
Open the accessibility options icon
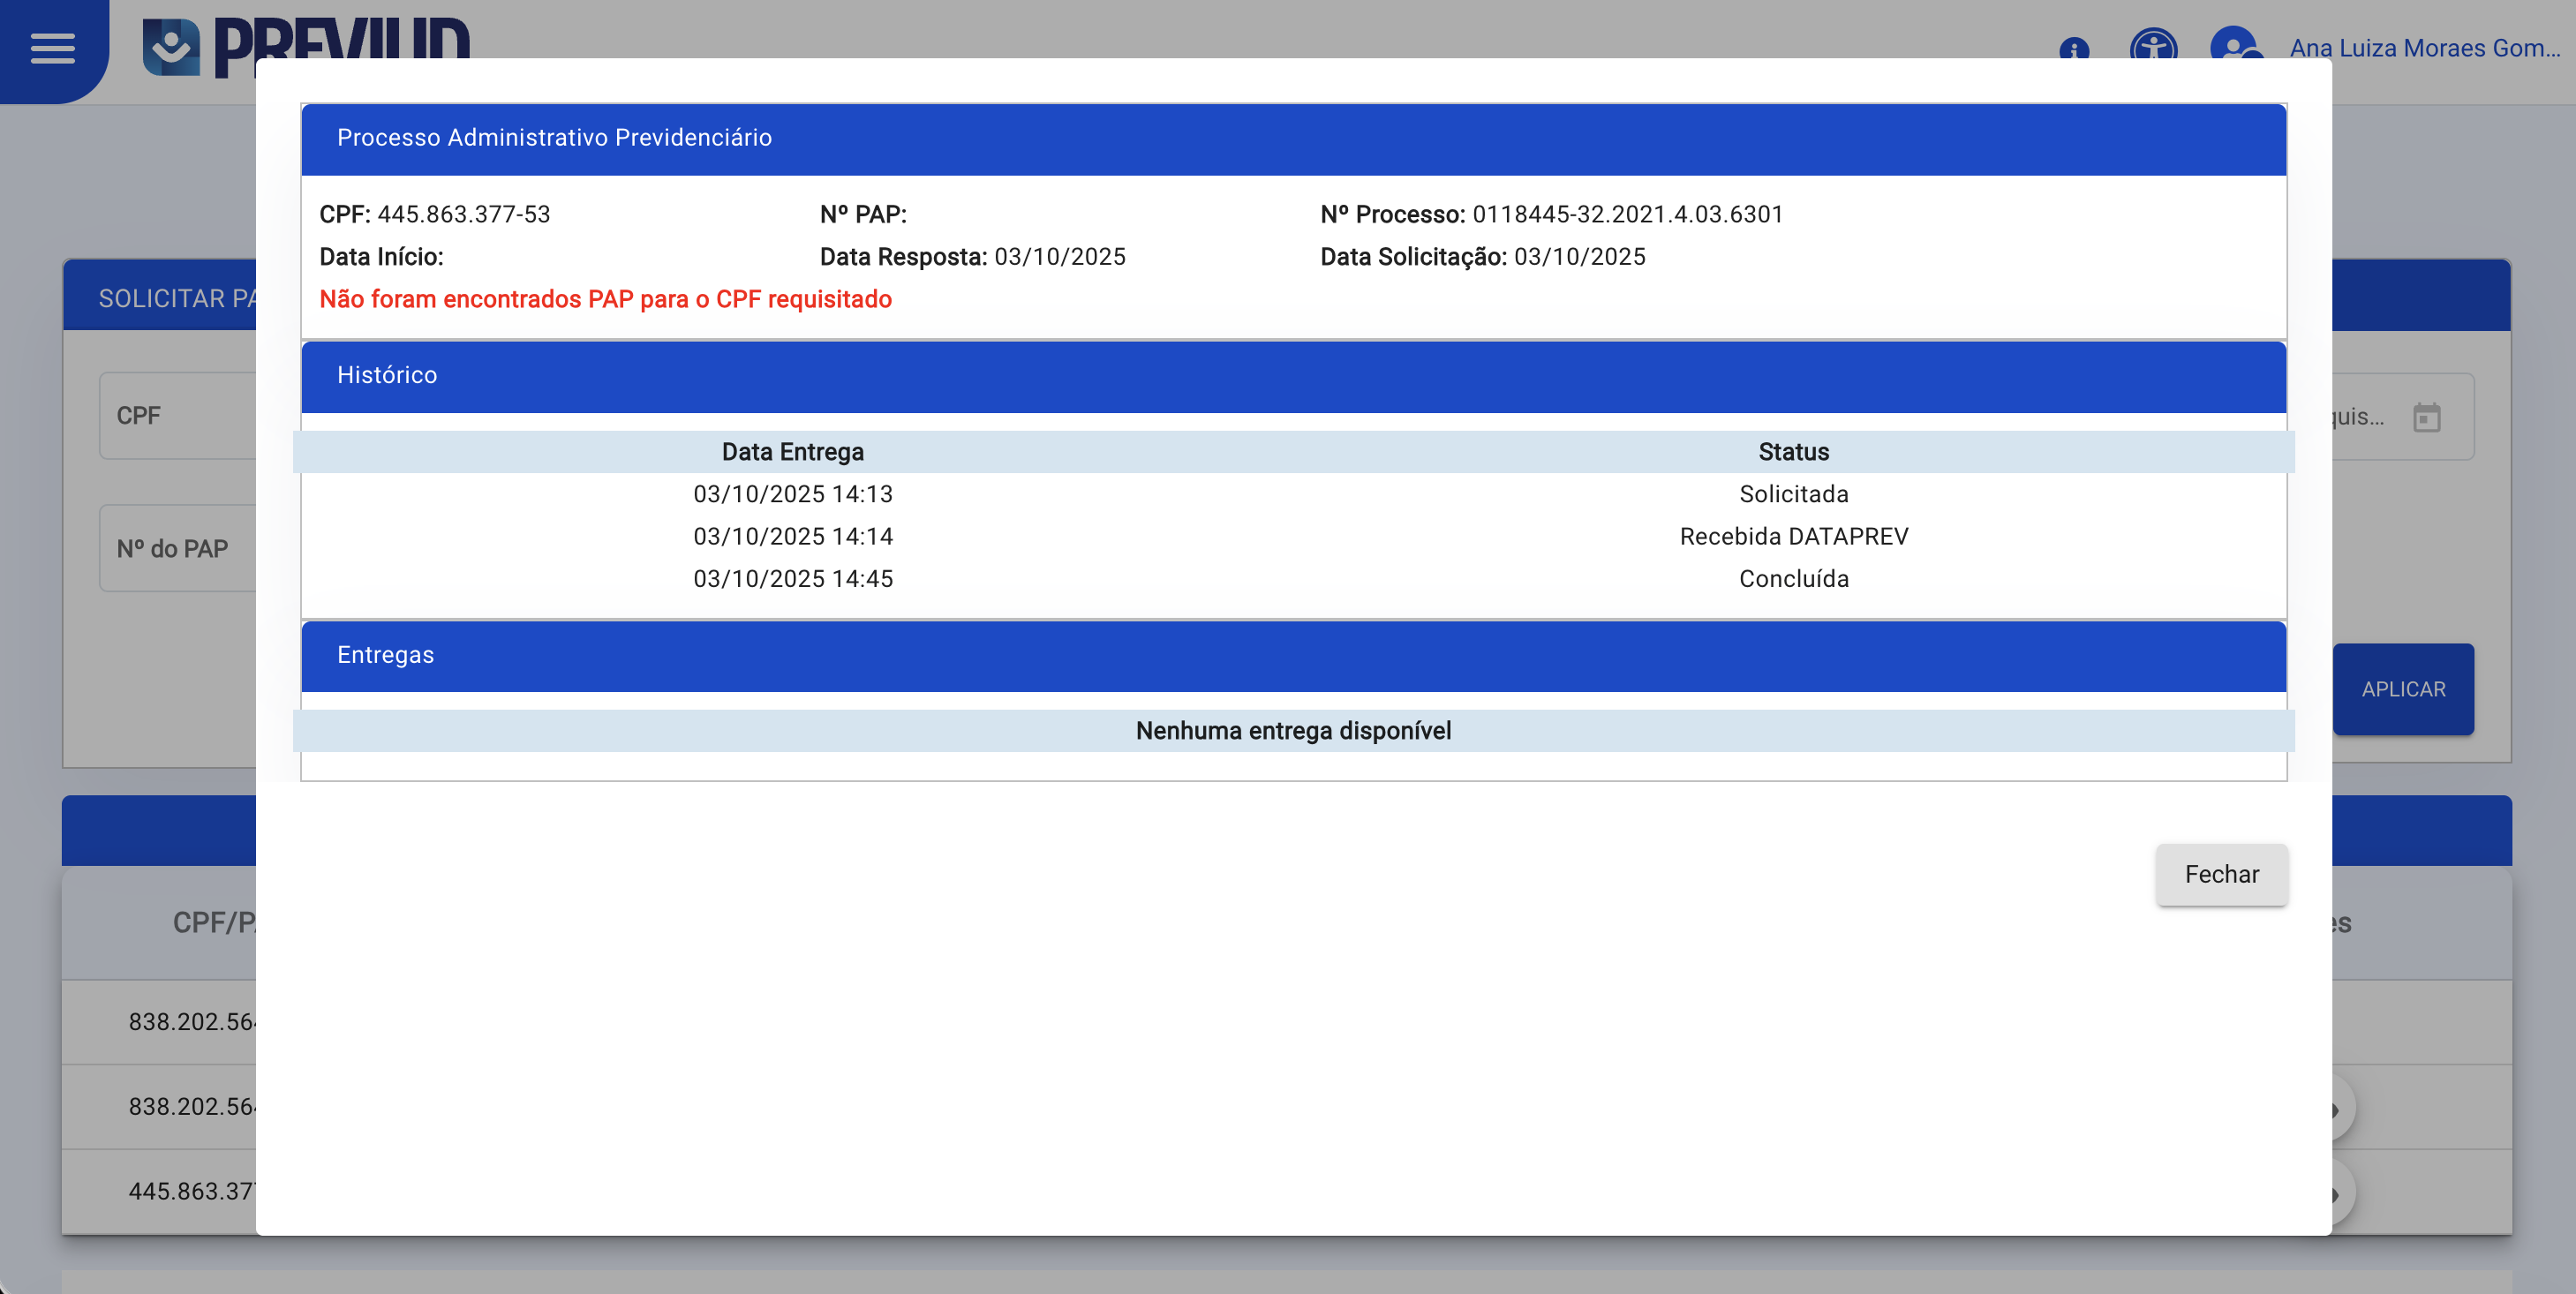[2153, 46]
